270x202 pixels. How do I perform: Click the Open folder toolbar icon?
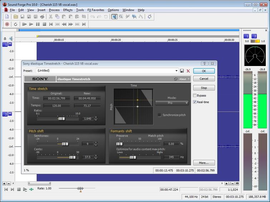pyautogui.click(x=16, y=17)
